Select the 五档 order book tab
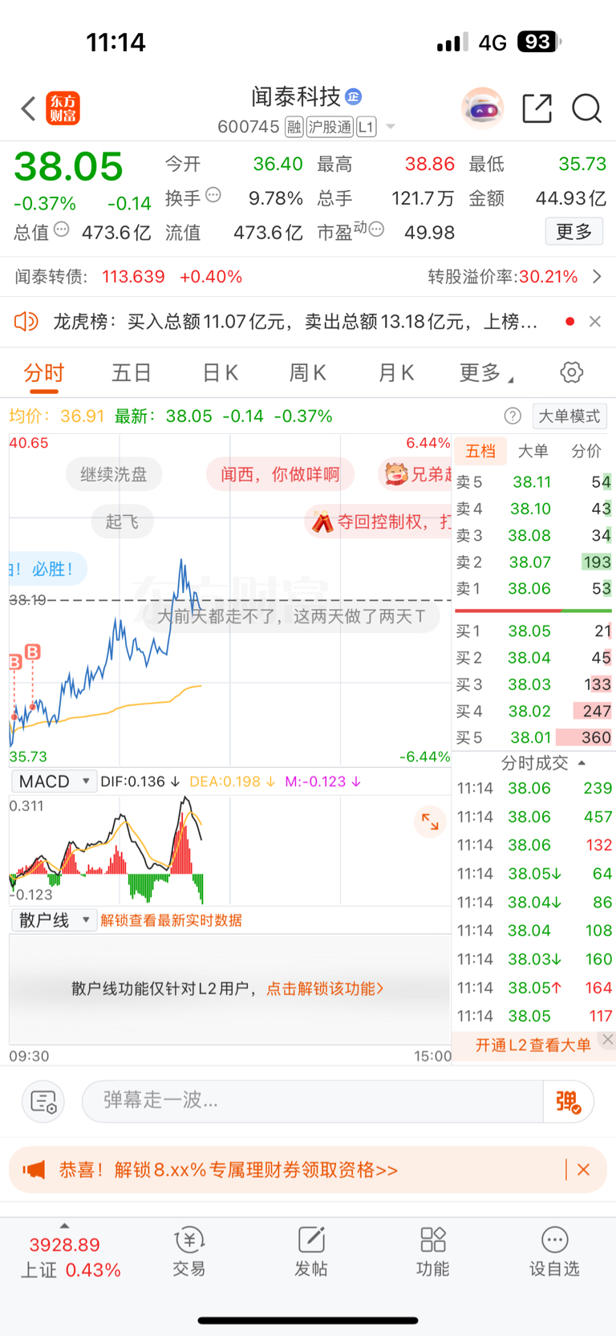The image size is (616, 1336). [x=480, y=451]
